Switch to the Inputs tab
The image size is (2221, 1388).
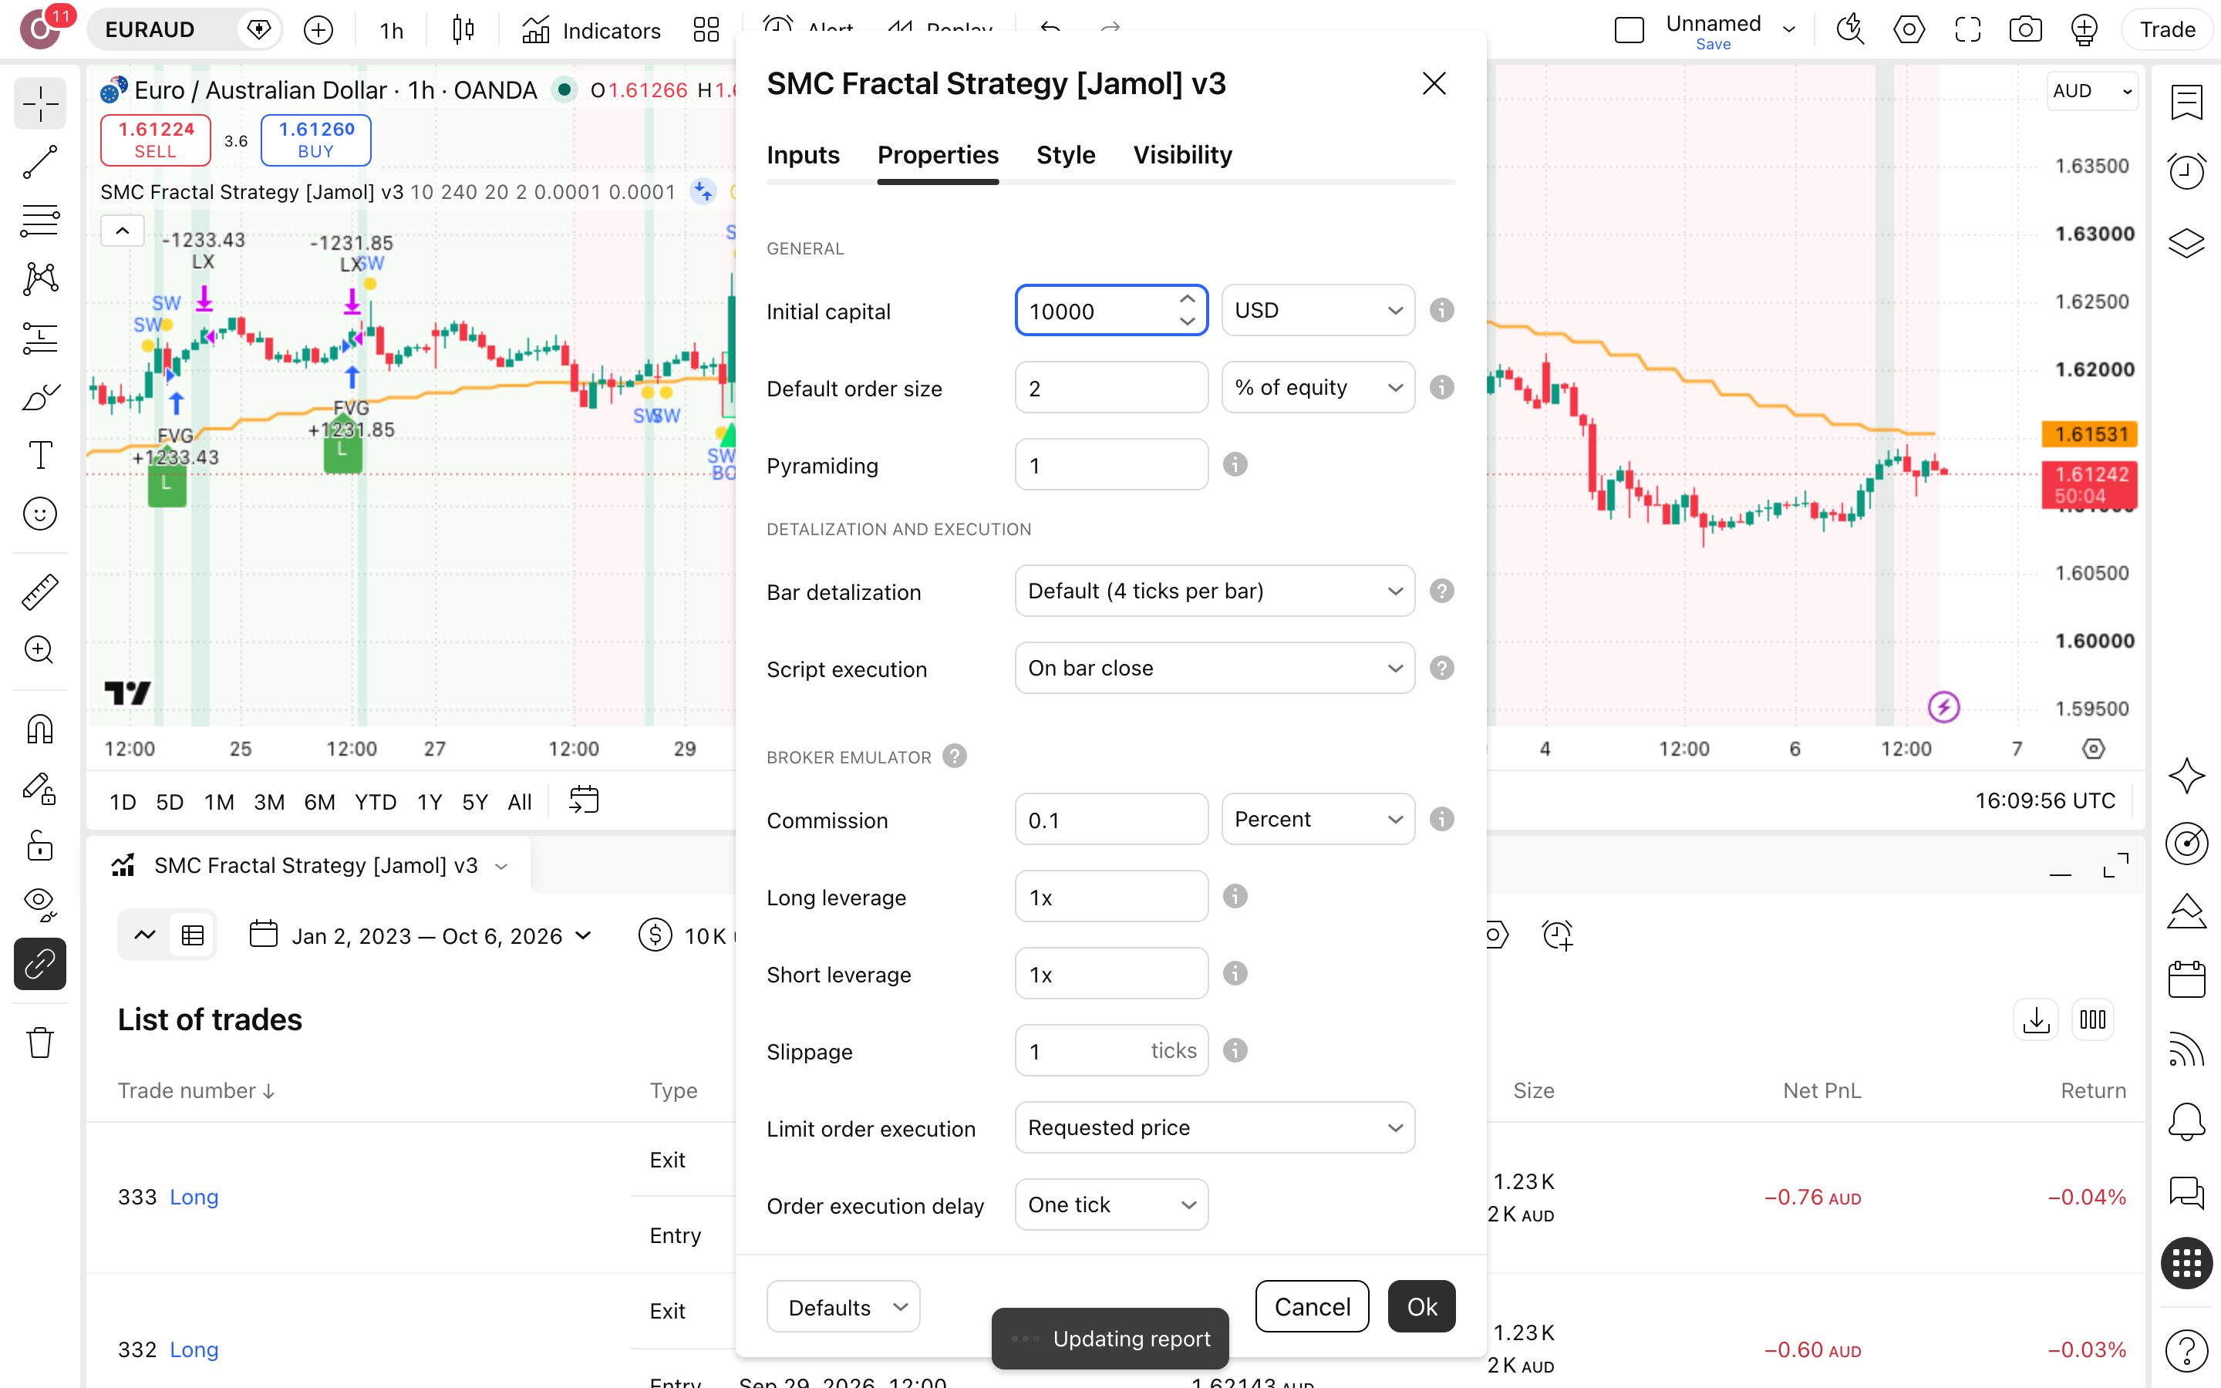pos(803,155)
